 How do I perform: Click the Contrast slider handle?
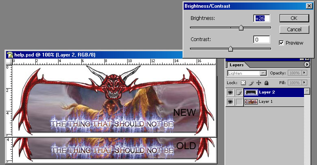(x=230, y=49)
